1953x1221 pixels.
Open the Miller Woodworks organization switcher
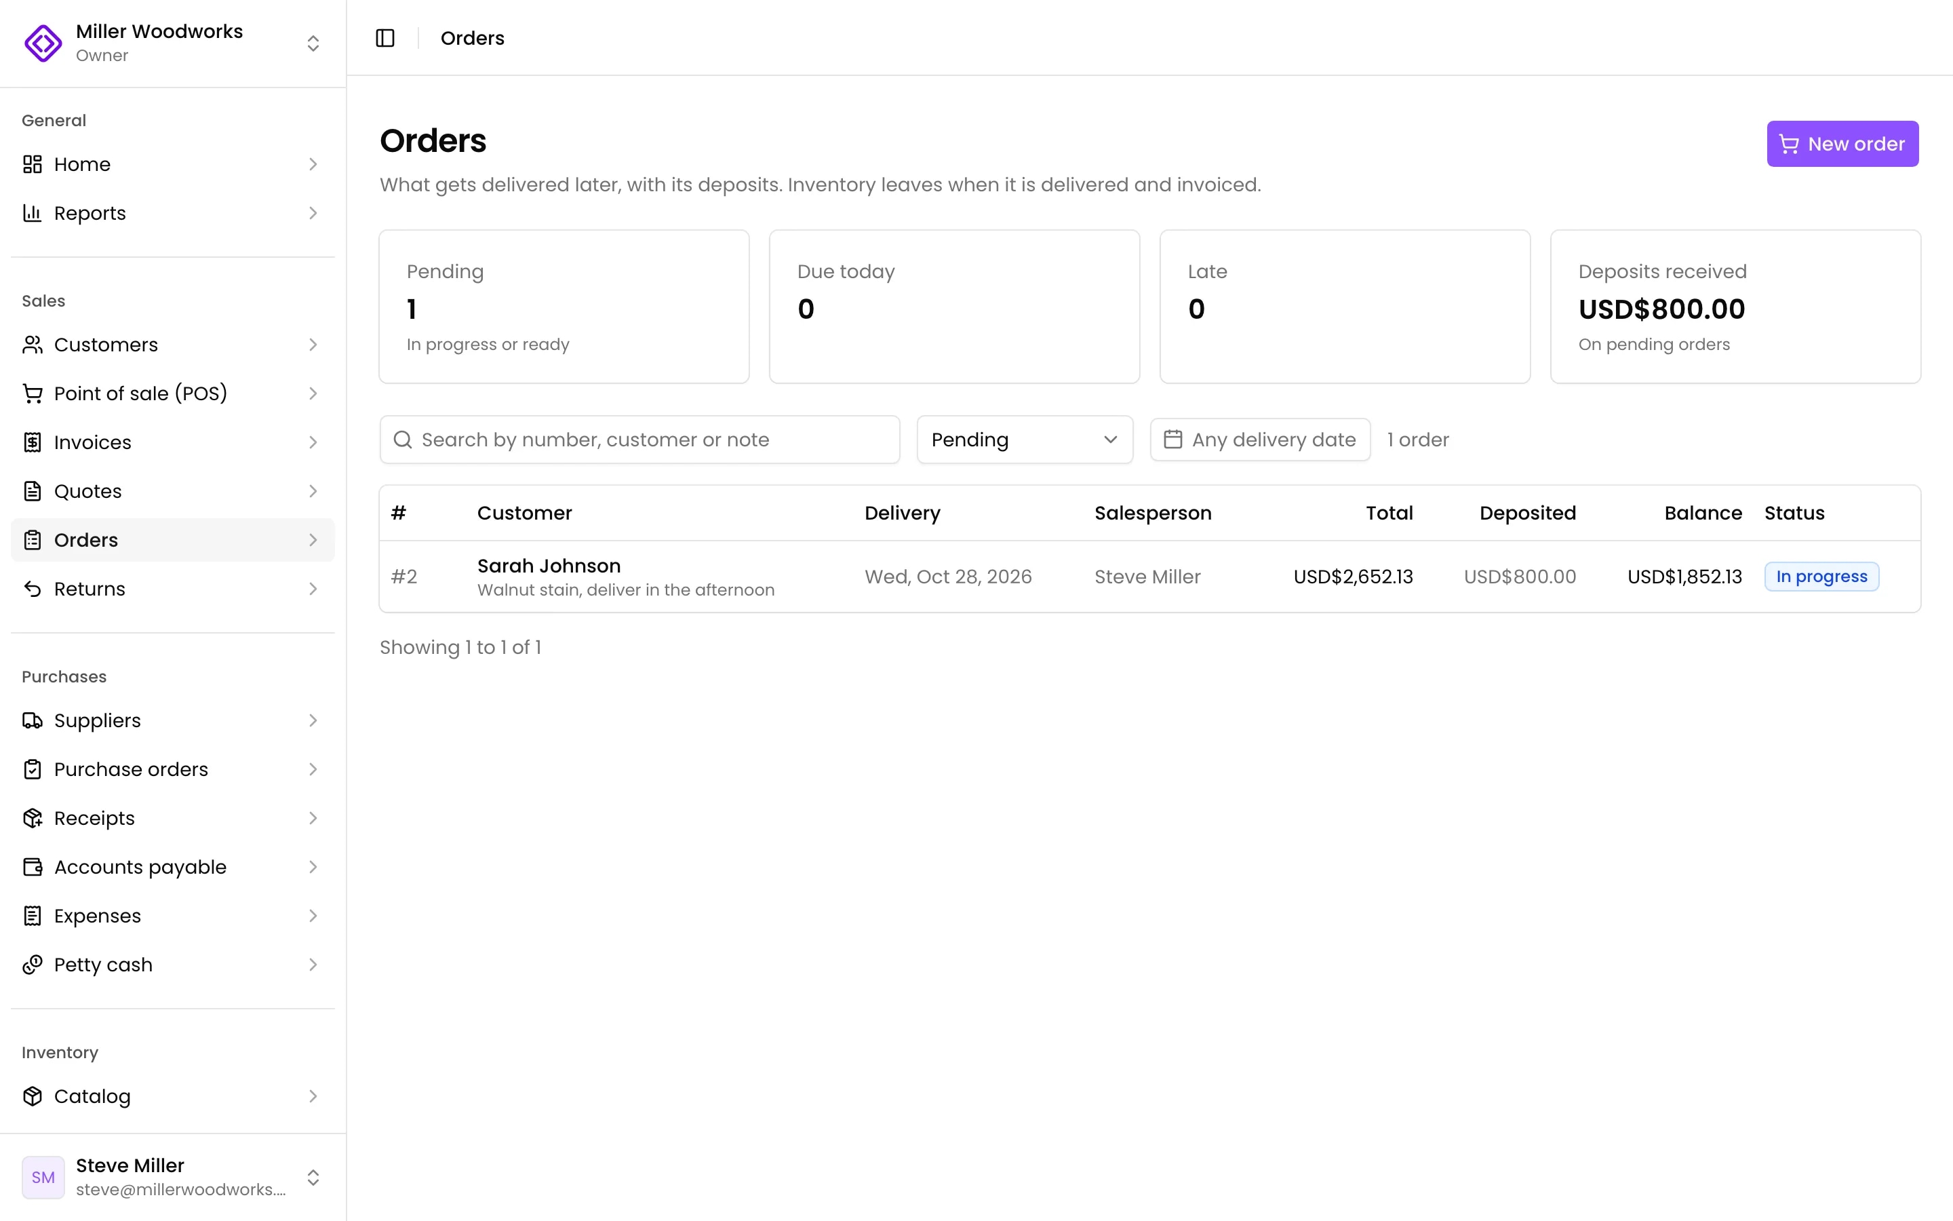pyautogui.click(x=313, y=43)
